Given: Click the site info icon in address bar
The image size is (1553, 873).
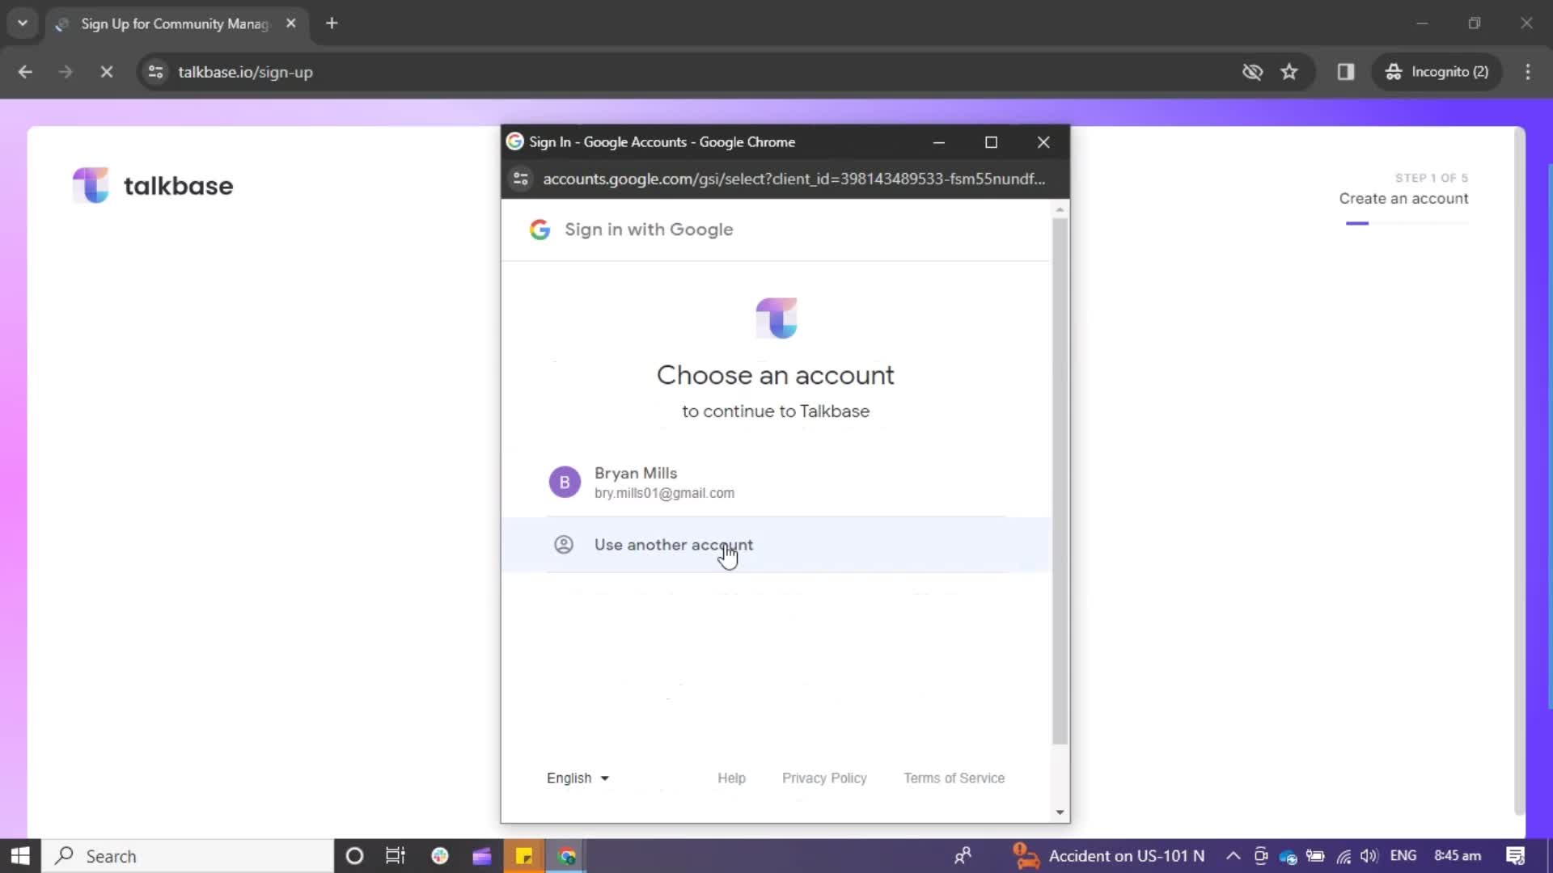Looking at the screenshot, I should (x=155, y=72).
